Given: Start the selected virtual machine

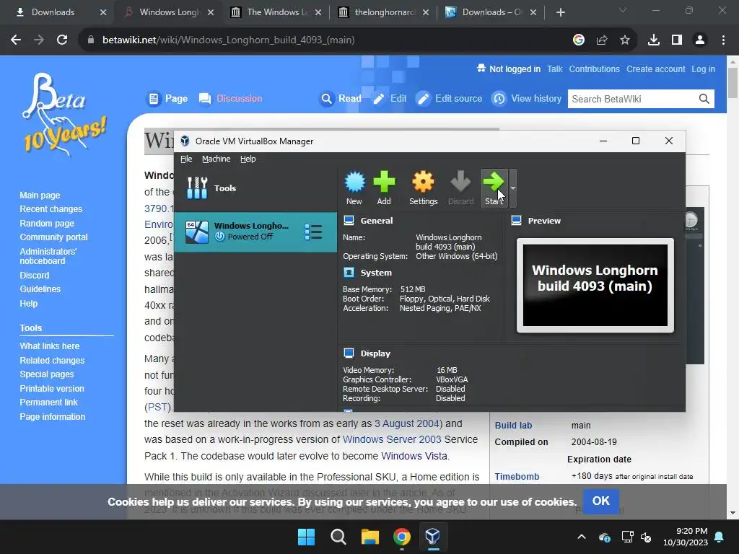Looking at the screenshot, I should (494, 188).
